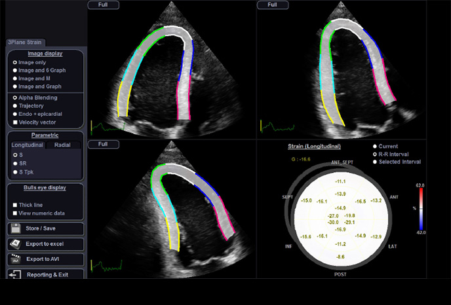Click the Export to AVI clapperboard icon
451x305 pixels.
[16, 259]
